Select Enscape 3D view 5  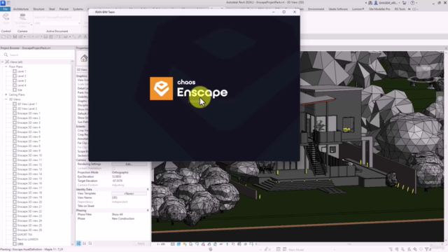(29, 132)
